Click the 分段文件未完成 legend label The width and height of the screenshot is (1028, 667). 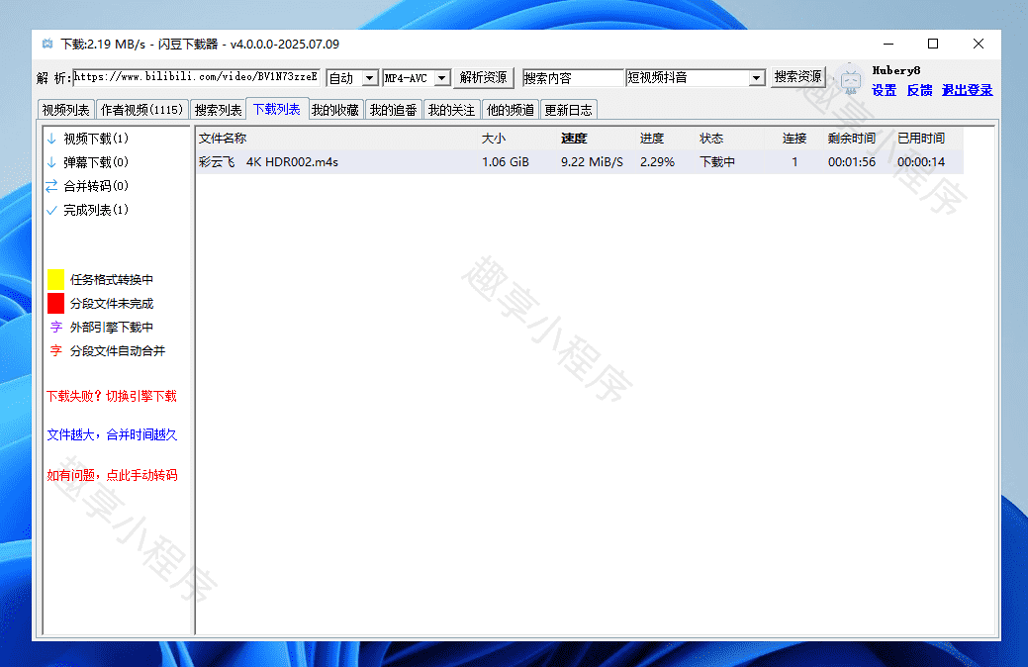pyautogui.click(x=112, y=303)
